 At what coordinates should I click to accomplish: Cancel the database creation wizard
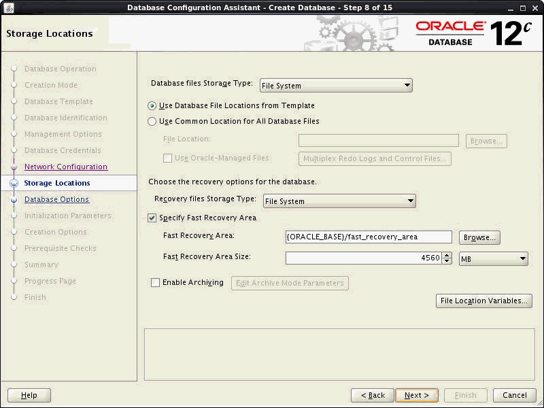click(x=515, y=395)
